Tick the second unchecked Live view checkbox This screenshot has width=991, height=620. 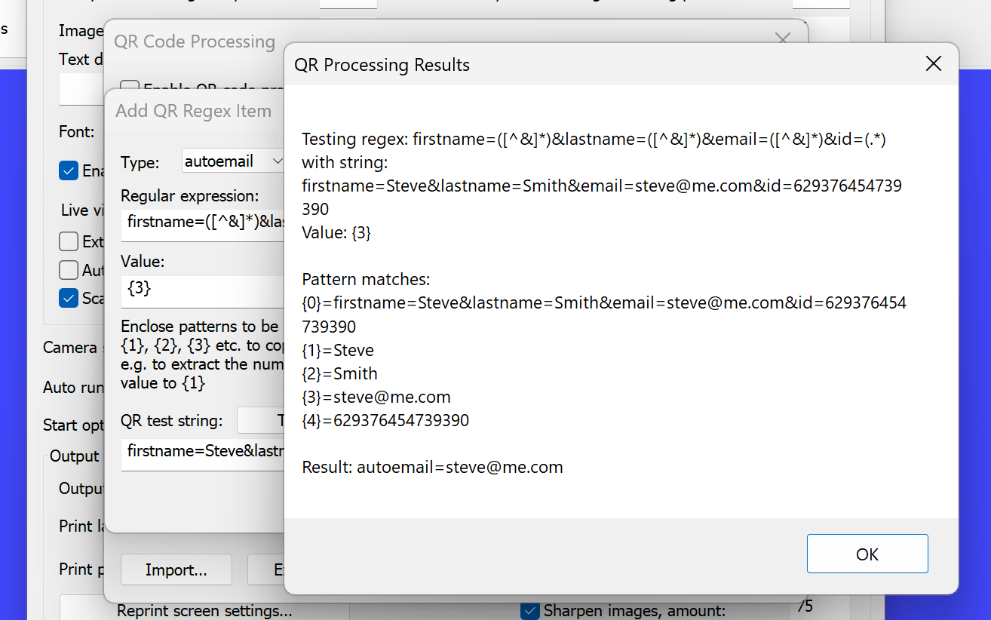click(x=69, y=270)
